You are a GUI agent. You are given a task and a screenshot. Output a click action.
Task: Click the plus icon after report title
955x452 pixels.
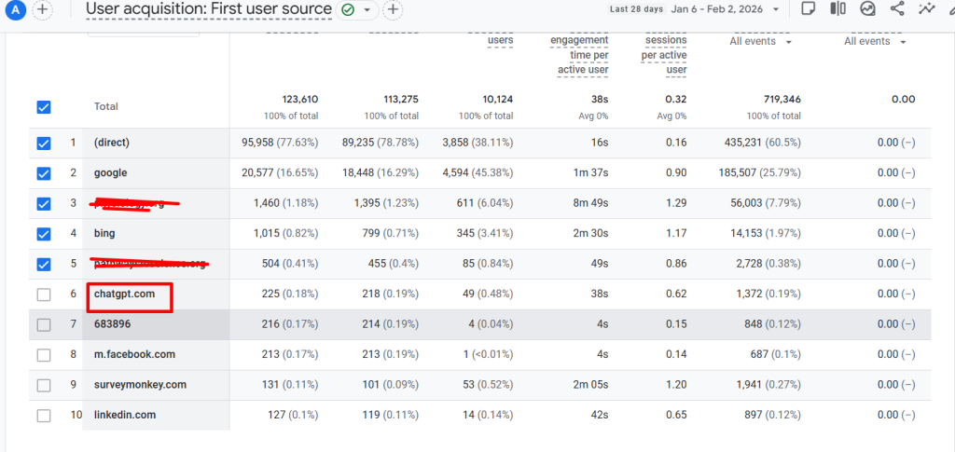394,9
